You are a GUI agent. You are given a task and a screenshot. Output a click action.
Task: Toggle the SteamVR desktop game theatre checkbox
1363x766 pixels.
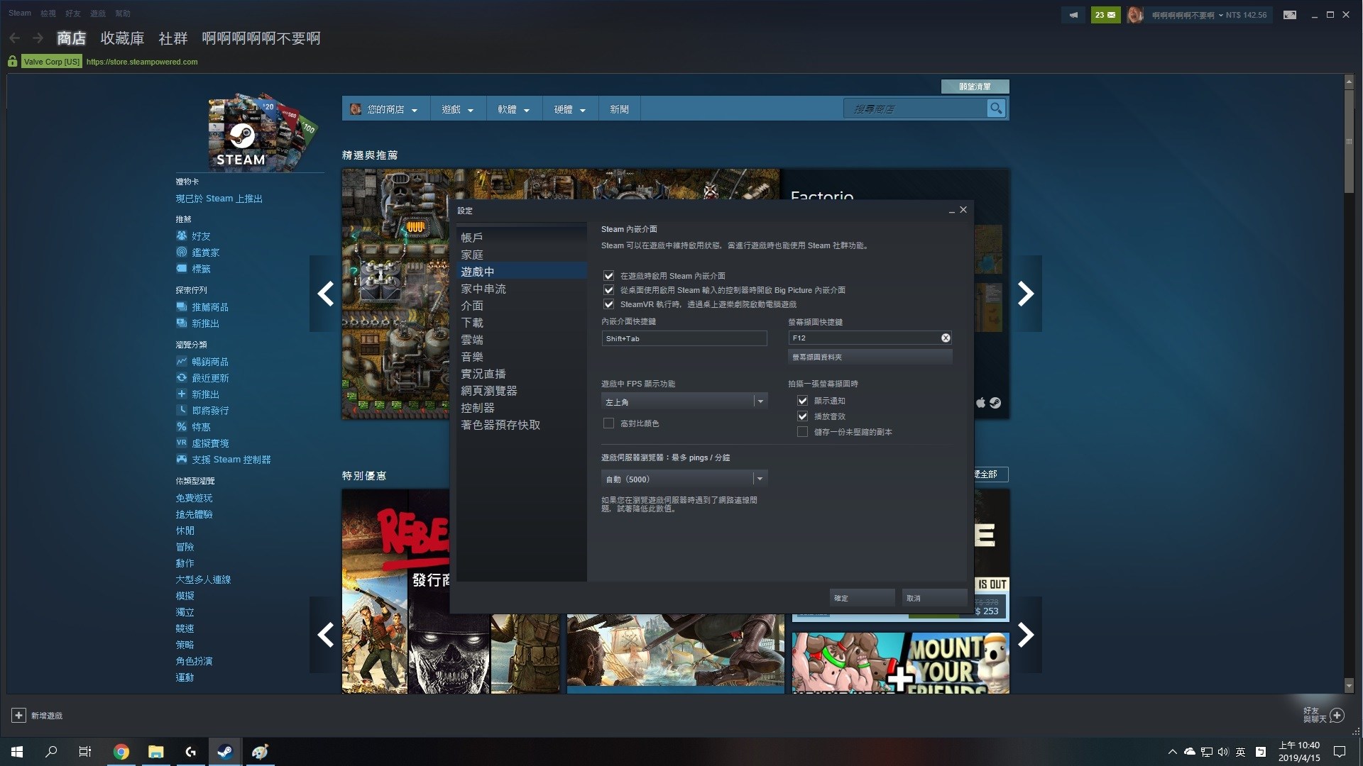click(x=608, y=304)
